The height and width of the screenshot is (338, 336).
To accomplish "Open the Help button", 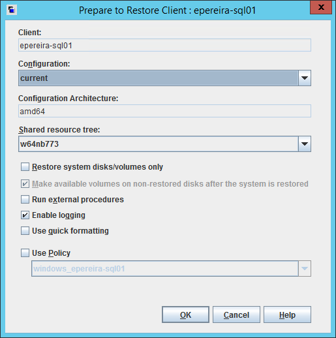I will click(x=287, y=315).
